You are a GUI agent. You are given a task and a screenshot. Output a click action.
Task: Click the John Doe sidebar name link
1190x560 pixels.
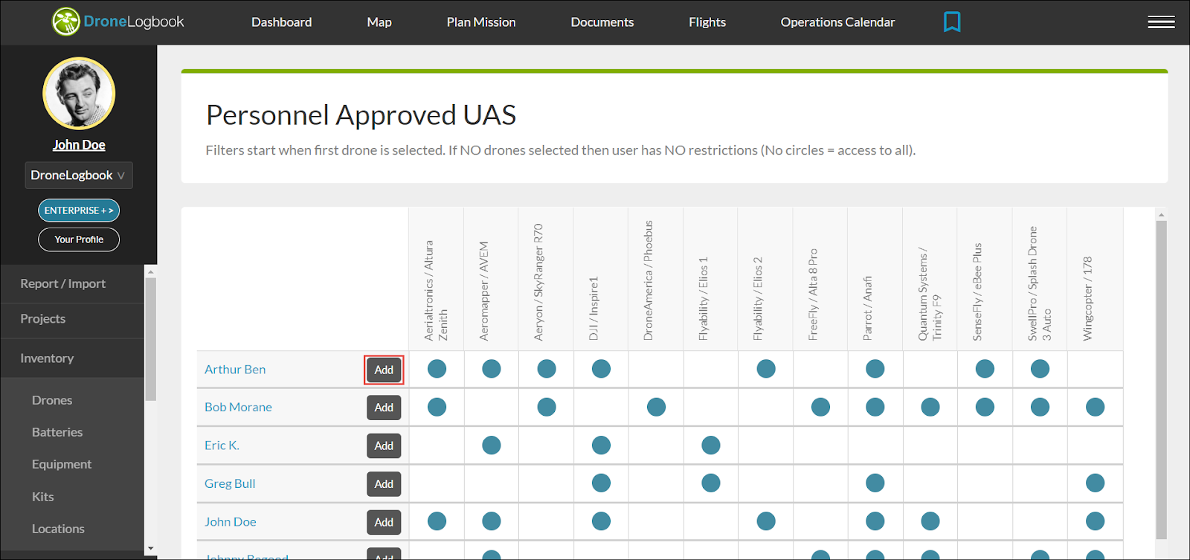point(79,145)
